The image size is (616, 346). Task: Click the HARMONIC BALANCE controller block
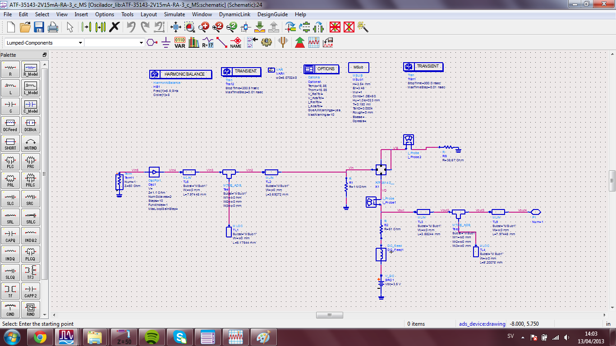click(x=180, y=74)
